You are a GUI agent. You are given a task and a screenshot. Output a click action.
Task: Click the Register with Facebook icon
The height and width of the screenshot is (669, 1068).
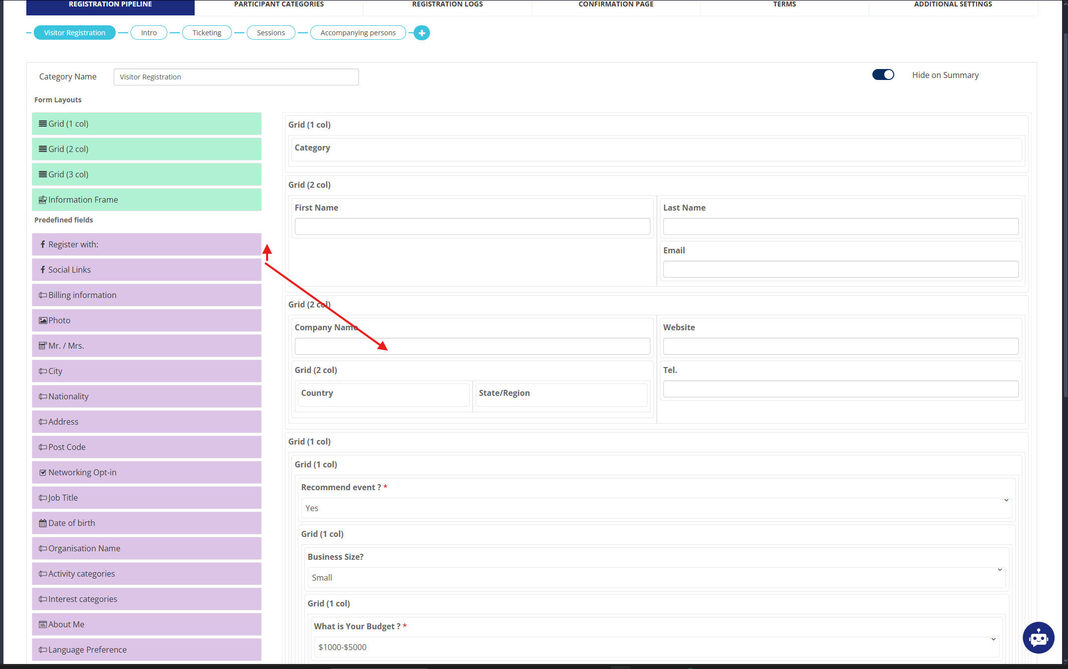[43, 244]
